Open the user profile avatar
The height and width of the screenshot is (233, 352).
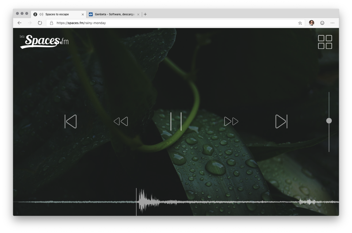pyautogui.click(x=312, y=23)
